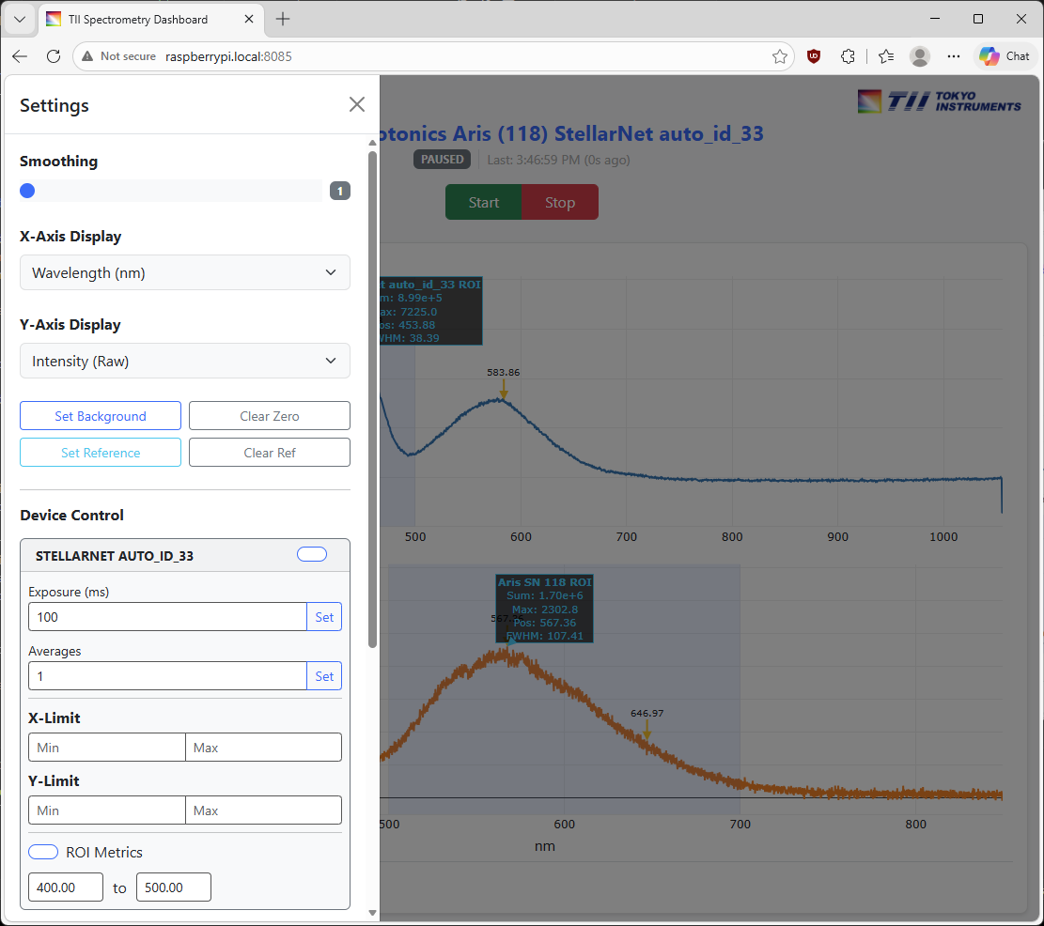Click the Exposure (ms) input field
Image resolution: width=1044 pixels, height=926 pixels.
click(x=167, y=617)
